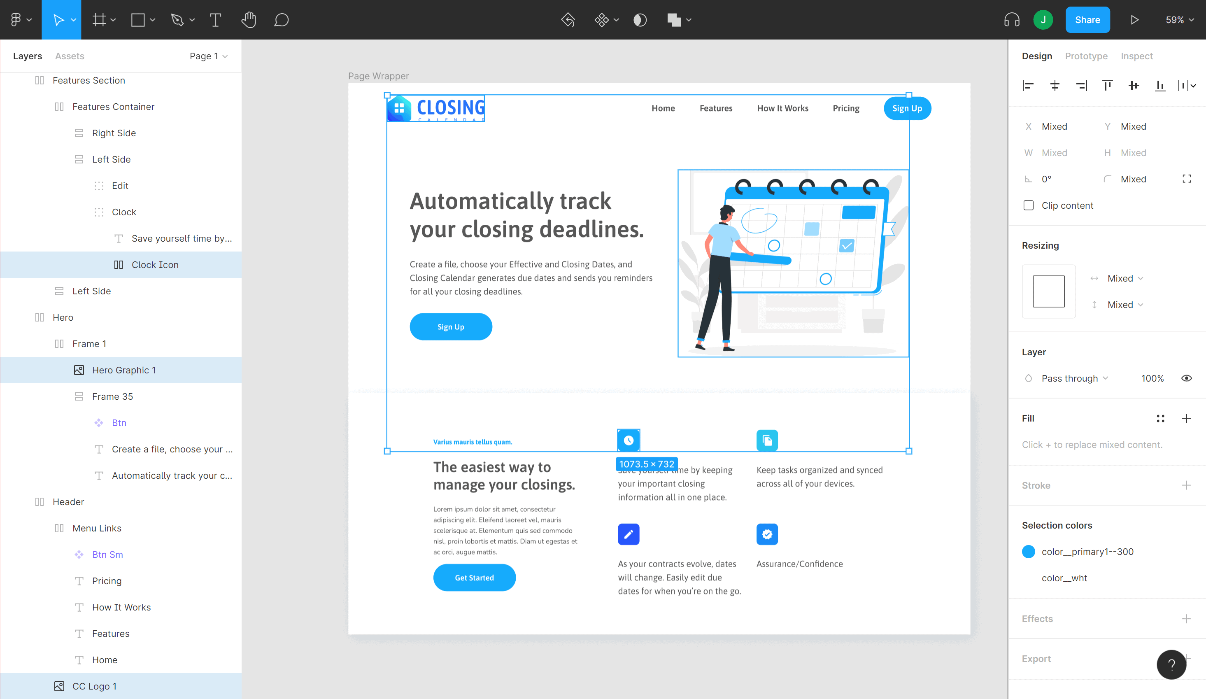Expand the Resizing height dropdown
1206x699 pixels.
click(x=1140, y=304)
